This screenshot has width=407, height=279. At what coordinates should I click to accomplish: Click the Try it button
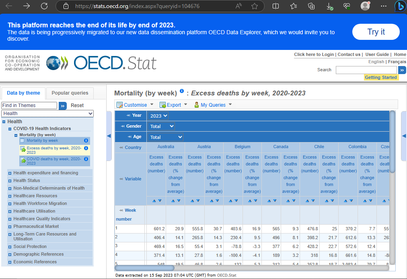[376, 32]
